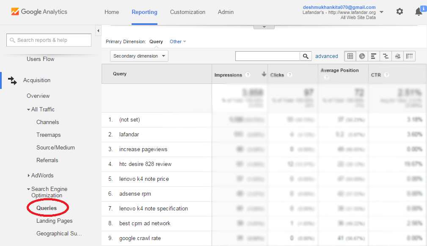This screenshot has width=427, height=246.
Task: Open the Channels report
Action: pyautogui.click(x=48, y=122)
